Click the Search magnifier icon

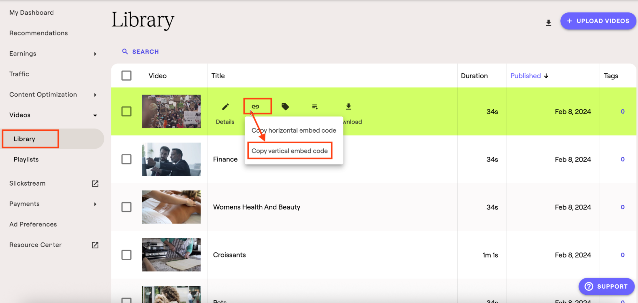[125, 52]
